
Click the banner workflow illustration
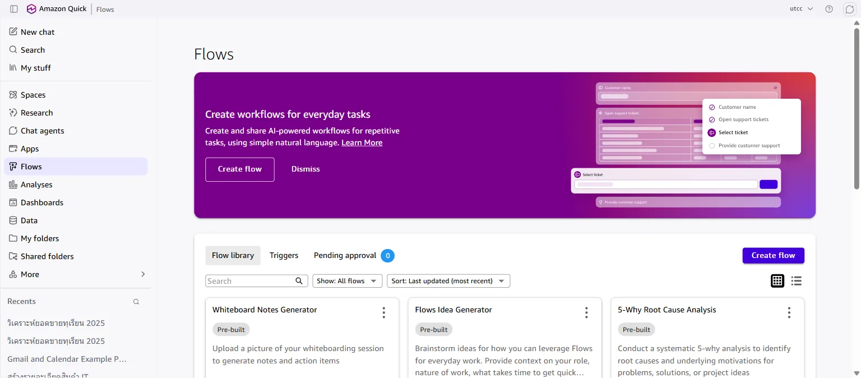pos(687,145)
